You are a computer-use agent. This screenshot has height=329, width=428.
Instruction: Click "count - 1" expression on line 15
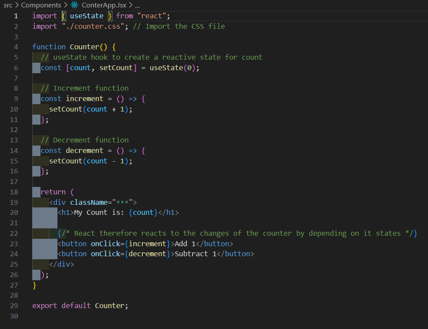click(105, 161)
